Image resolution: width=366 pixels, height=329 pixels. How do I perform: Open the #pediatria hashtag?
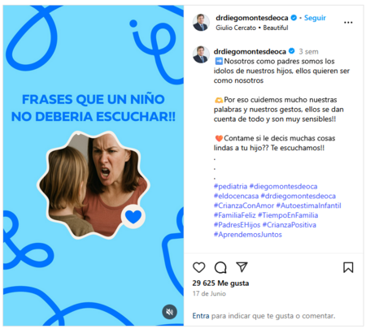click(x=230, y=186)
